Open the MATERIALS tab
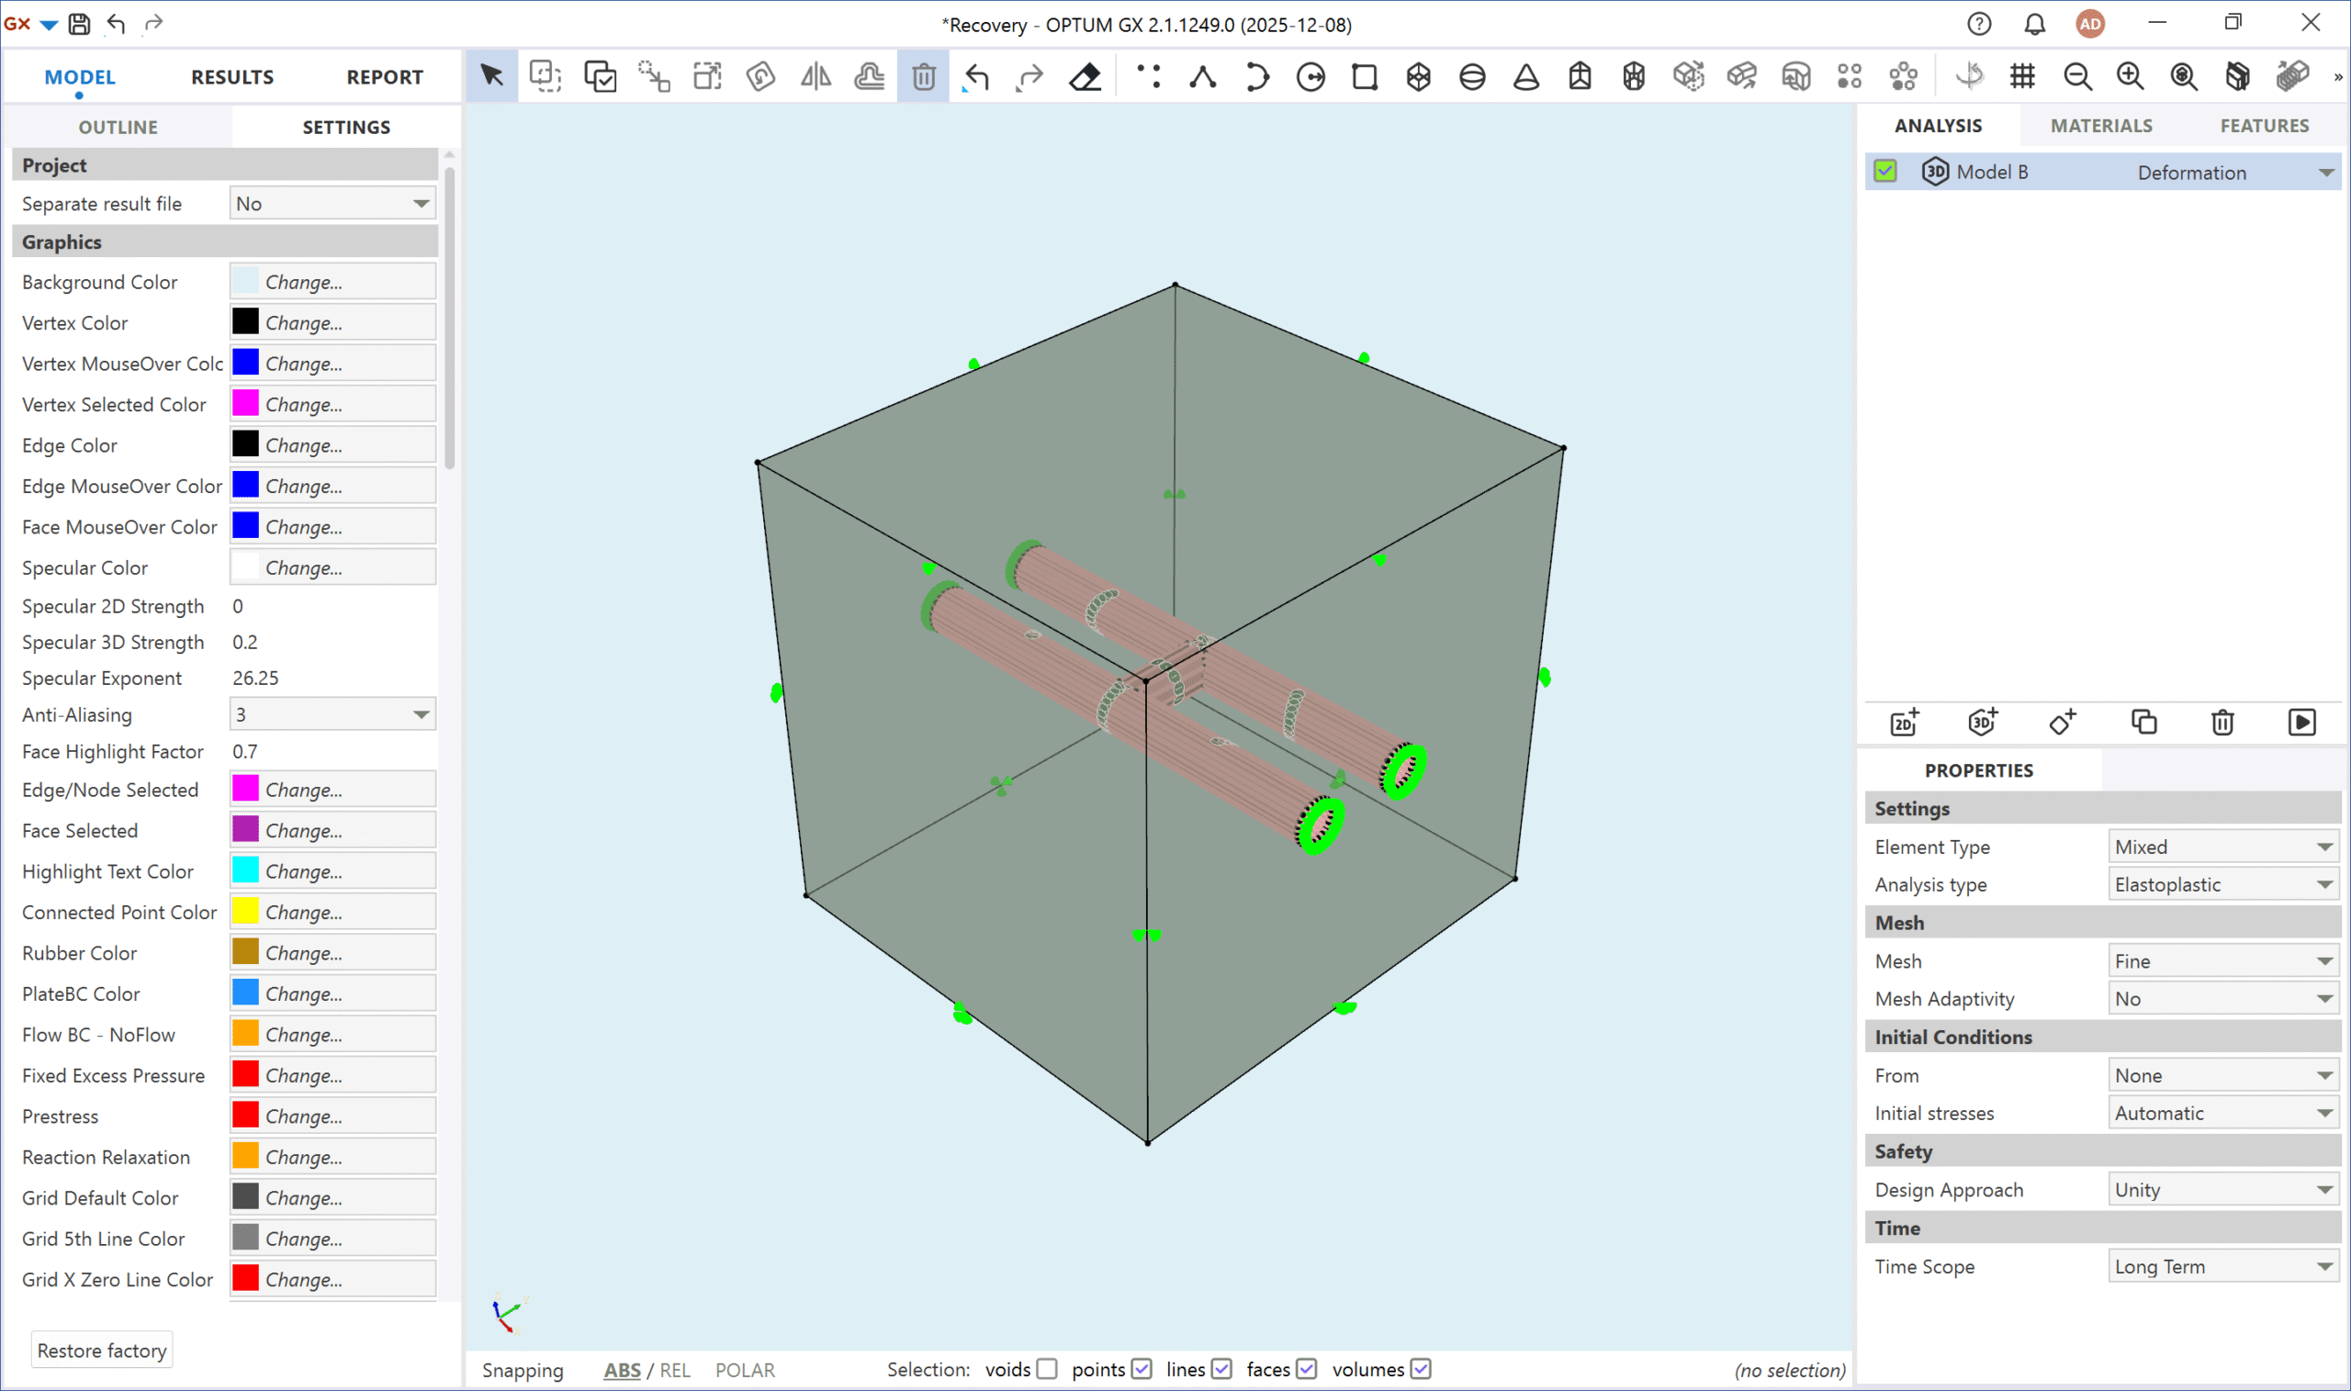Screen dimensions: 2351x1391 coord(2100,126)
